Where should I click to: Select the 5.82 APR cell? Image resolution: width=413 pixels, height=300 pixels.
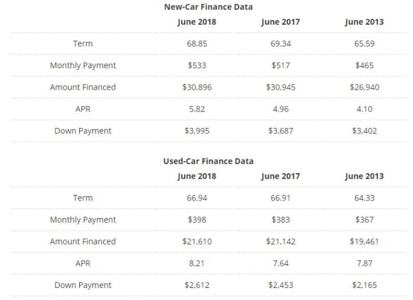[x=197, y=109]
